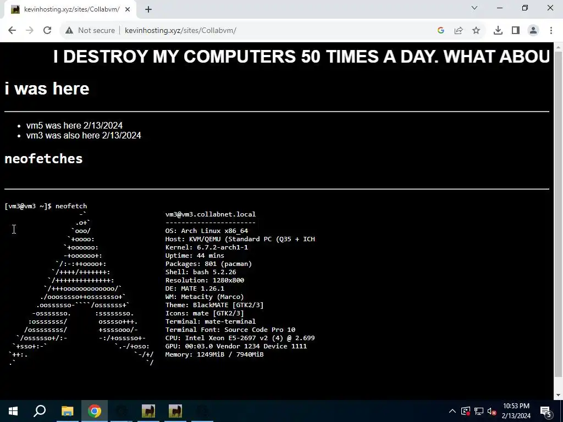Select the kevinhosting.xyz/sites/Collabvm/ tab
Screen dimensions: 563x422
(x=70, y=10)
